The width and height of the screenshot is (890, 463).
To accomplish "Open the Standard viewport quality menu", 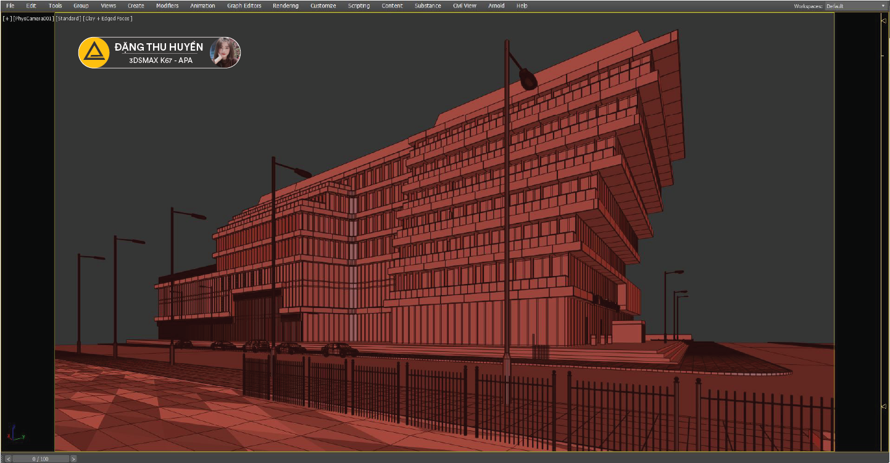I will pyautogui.click(x=68, y=19).
